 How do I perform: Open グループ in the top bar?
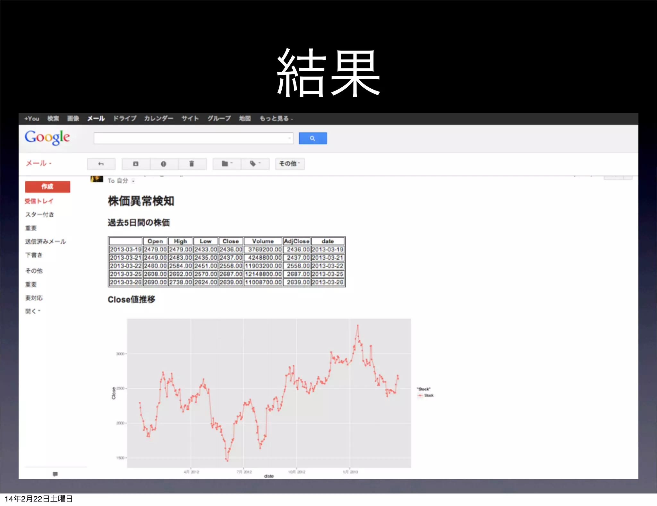[x=219, y=118]
